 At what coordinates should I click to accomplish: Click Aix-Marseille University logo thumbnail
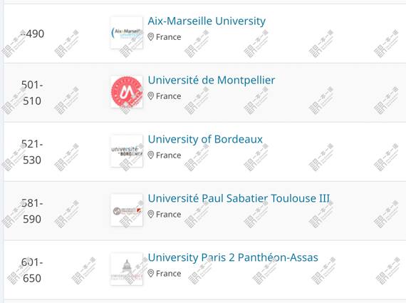point(127,33)
